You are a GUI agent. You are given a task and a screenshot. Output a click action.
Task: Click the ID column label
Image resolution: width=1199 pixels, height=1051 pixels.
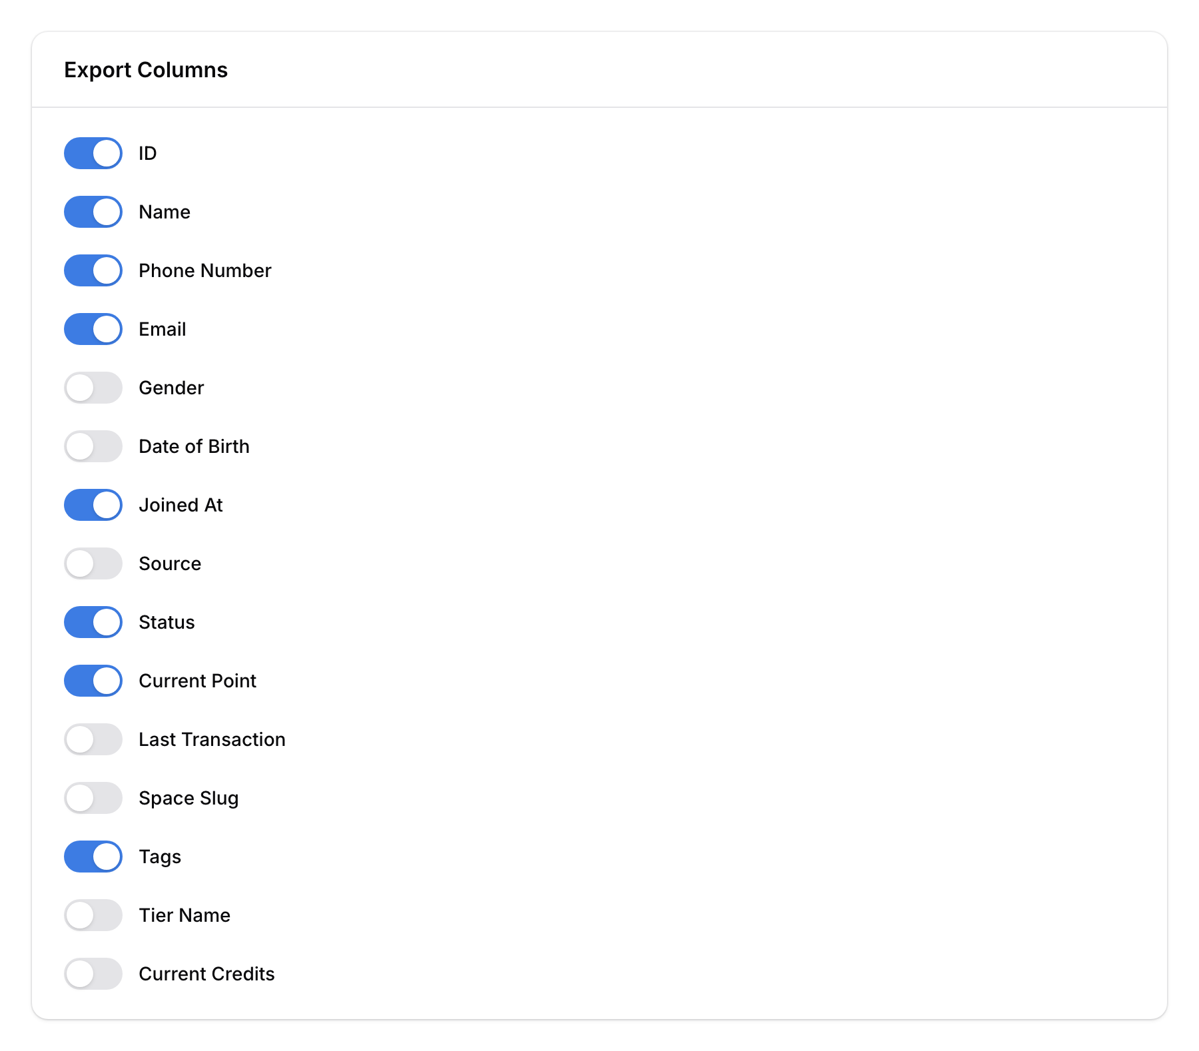tap(147, 153)
